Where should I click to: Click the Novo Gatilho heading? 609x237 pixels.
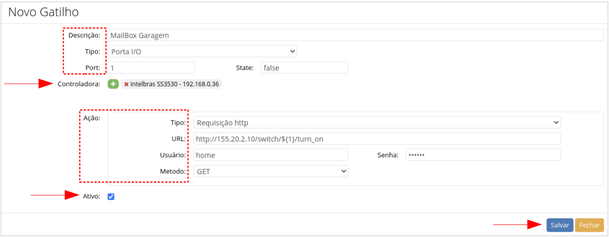tap(43, 12)
